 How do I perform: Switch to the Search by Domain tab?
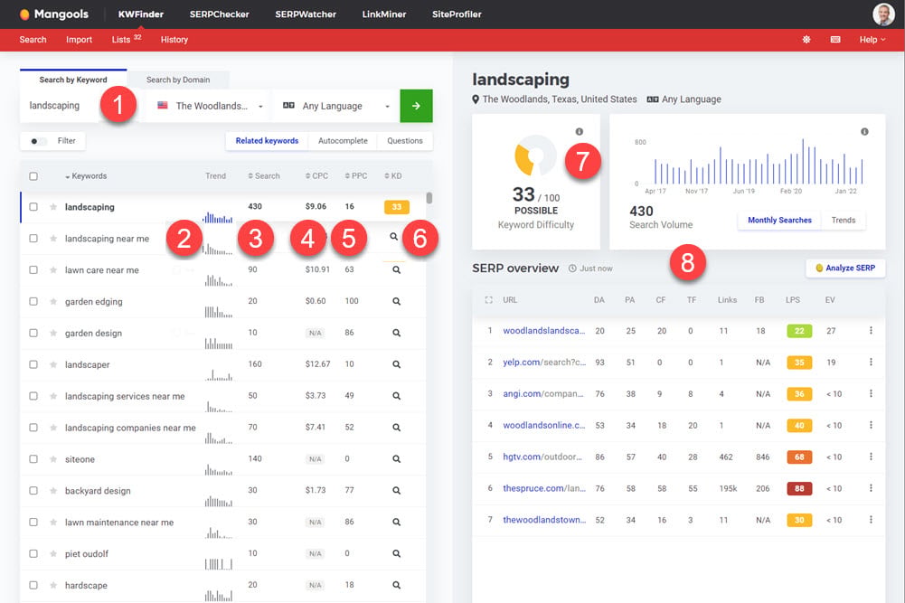click(178, 80)
